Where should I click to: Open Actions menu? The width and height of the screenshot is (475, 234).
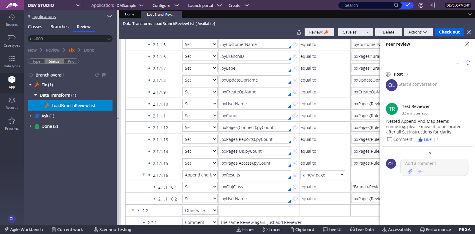point(418,32)
